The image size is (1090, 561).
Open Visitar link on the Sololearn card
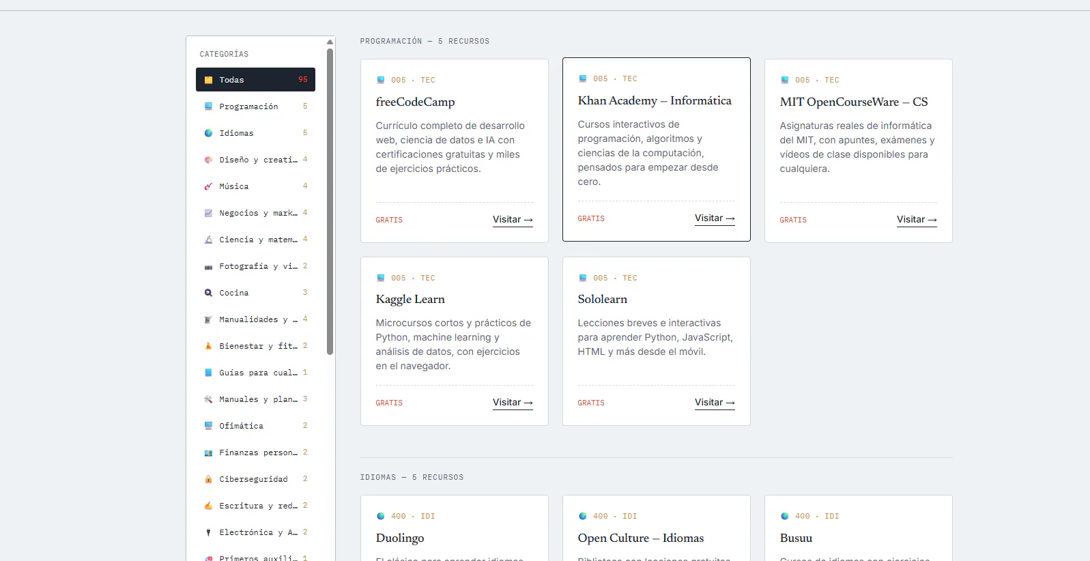[x=715, y=403]
